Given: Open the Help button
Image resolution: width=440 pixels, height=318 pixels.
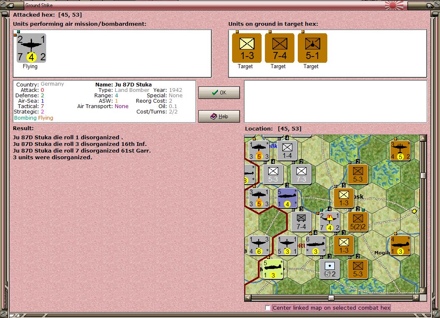Looking at the screenshot, I should [219, 116].
